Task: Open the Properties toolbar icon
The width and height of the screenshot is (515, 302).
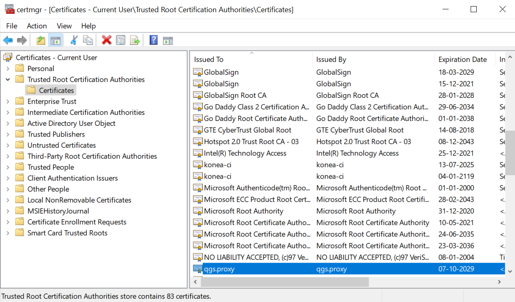Action: pos(121,40)
